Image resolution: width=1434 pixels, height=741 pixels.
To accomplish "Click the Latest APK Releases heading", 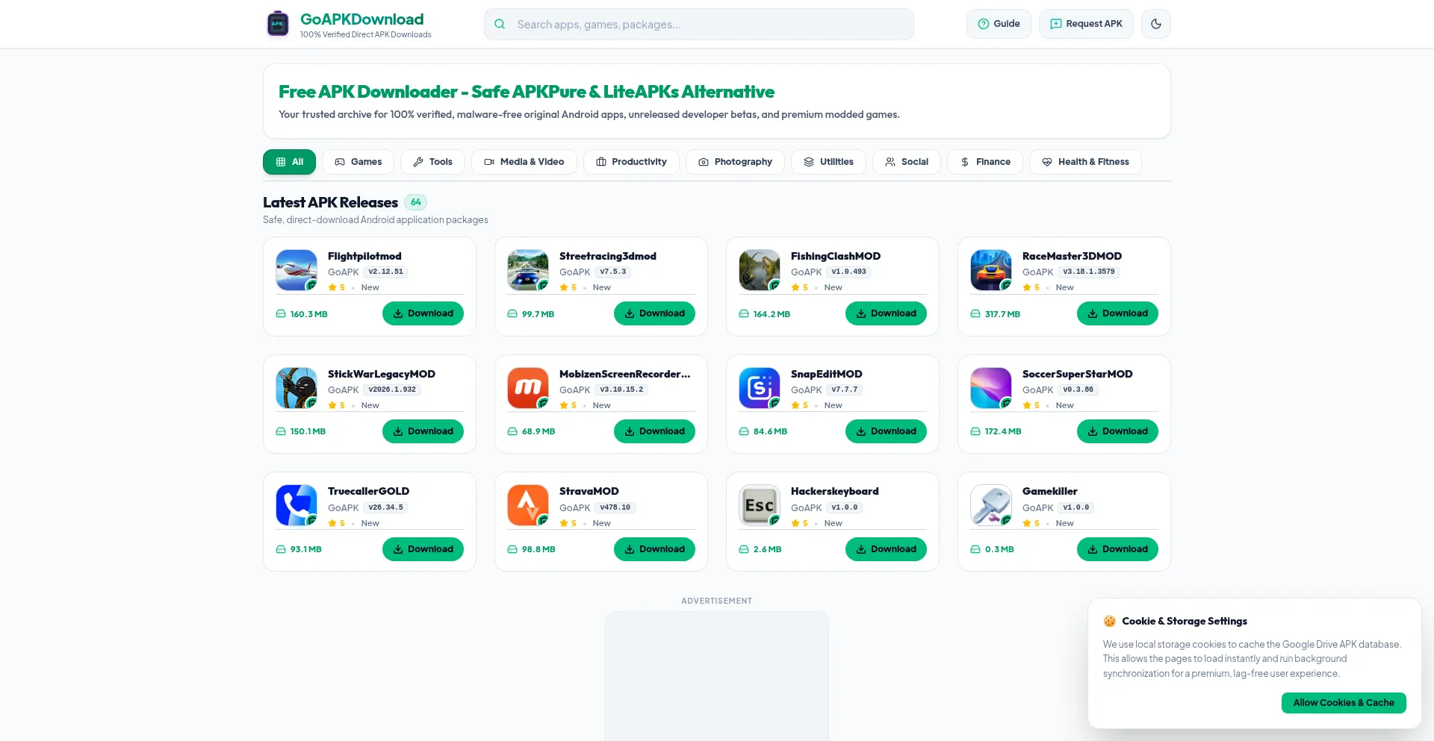I will pyautogui.click(x=330, y=202).
